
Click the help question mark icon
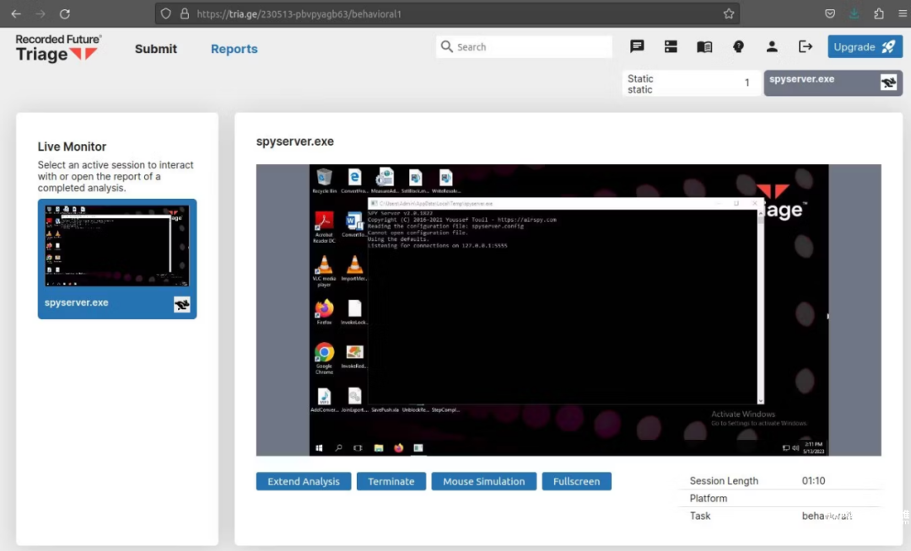(738, 47)
